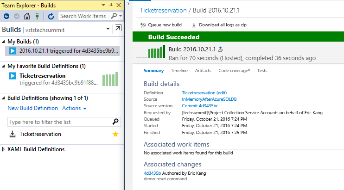Image resolution: width=344 pixels, height=190 pixels.
Task: Click the Download all logs as zip icon
Action: click(194, 25)
